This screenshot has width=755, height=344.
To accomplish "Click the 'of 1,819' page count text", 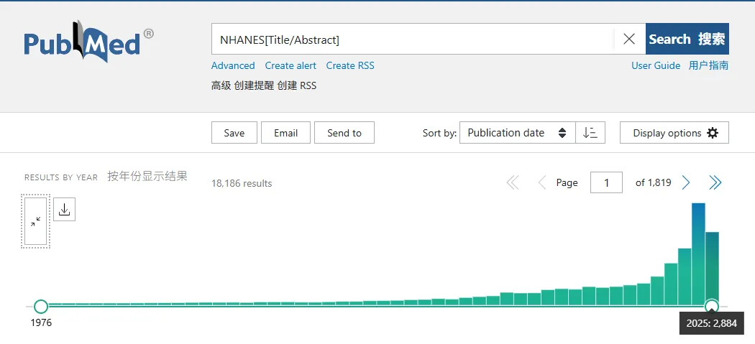I will [654, 183].
